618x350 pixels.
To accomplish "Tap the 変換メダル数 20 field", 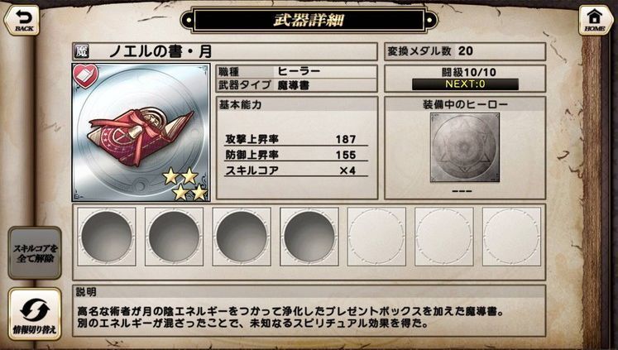I will (465, 51).
